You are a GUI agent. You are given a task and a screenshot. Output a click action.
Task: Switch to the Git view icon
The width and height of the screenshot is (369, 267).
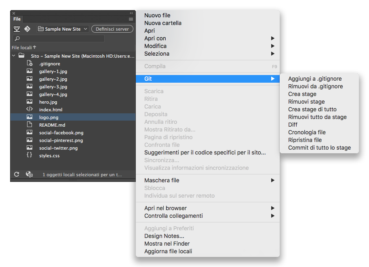click(x=27, y=29)
